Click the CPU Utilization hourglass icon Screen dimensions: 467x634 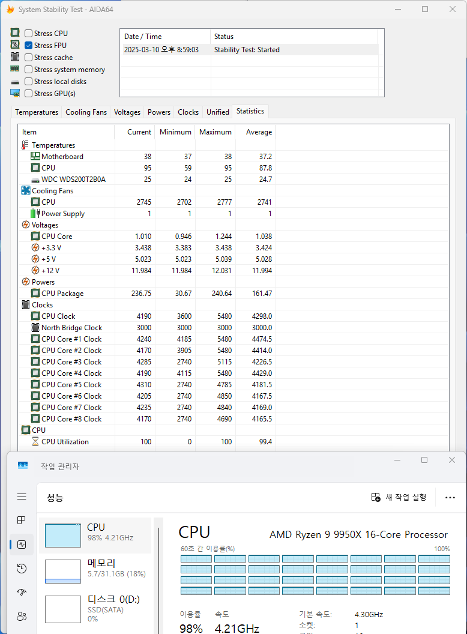pyautogui.click(x=35, y=441)
